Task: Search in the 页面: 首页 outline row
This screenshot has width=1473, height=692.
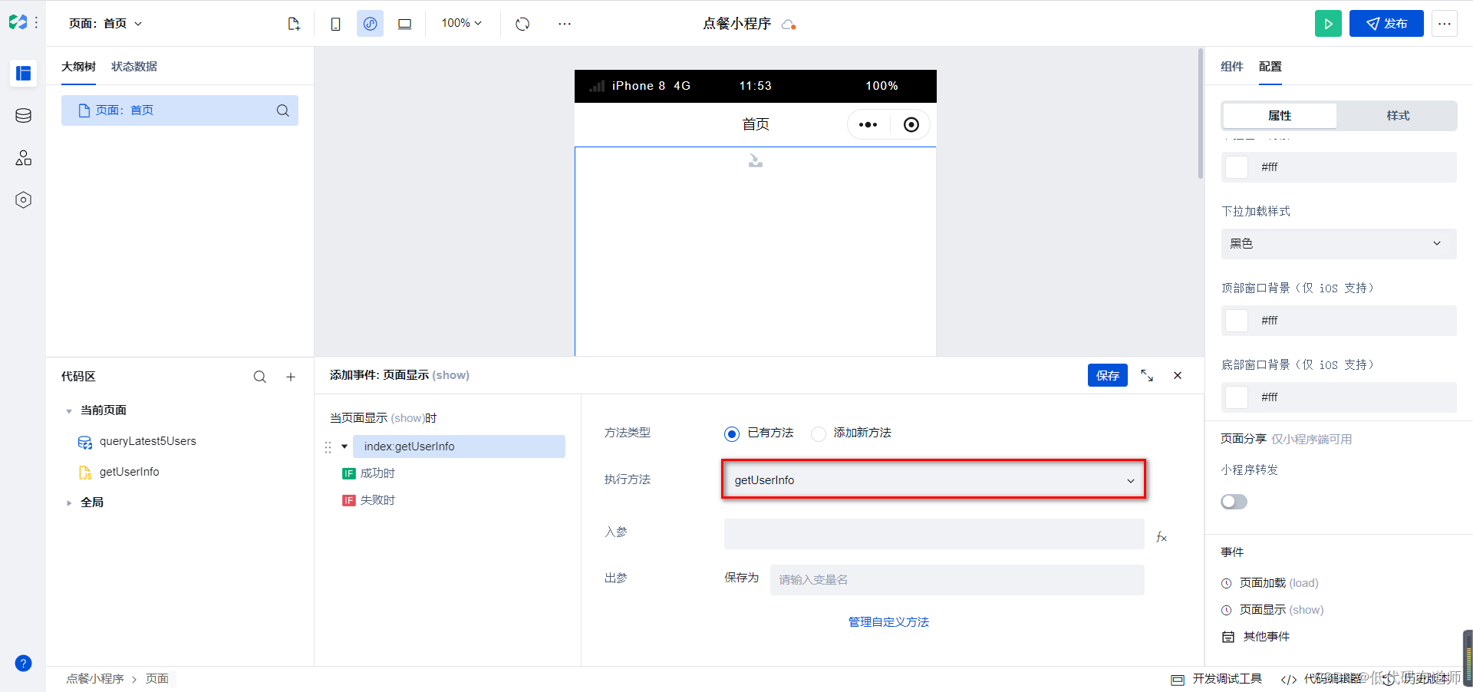Action: click(x=282, y=110)
